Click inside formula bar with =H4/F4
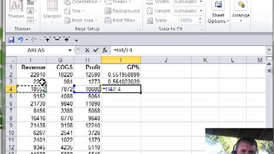The height and width of the screenshot is (154, 274). (188, 50)
